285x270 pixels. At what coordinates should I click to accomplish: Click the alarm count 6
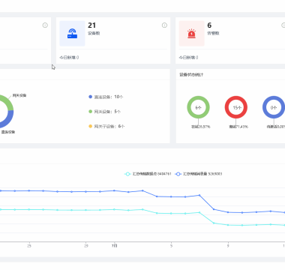pos(209,25)
